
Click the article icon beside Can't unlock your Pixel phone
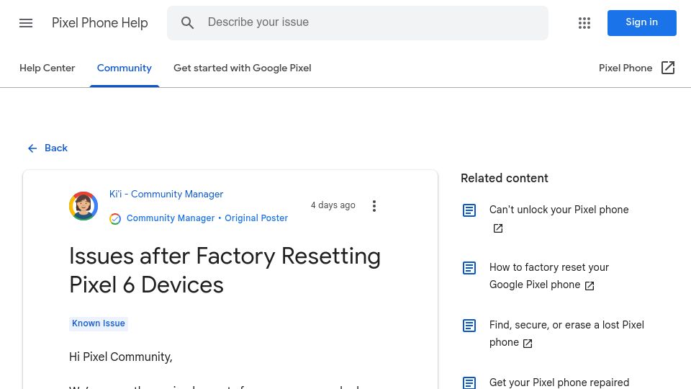click(469, 210)
